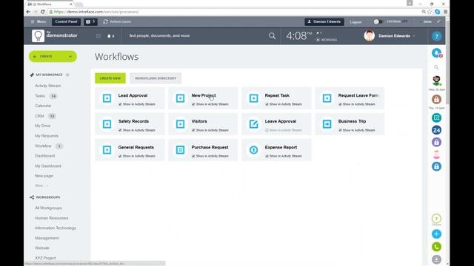
Task: Open XYZ Project workgroup
Action: (45, 258)
